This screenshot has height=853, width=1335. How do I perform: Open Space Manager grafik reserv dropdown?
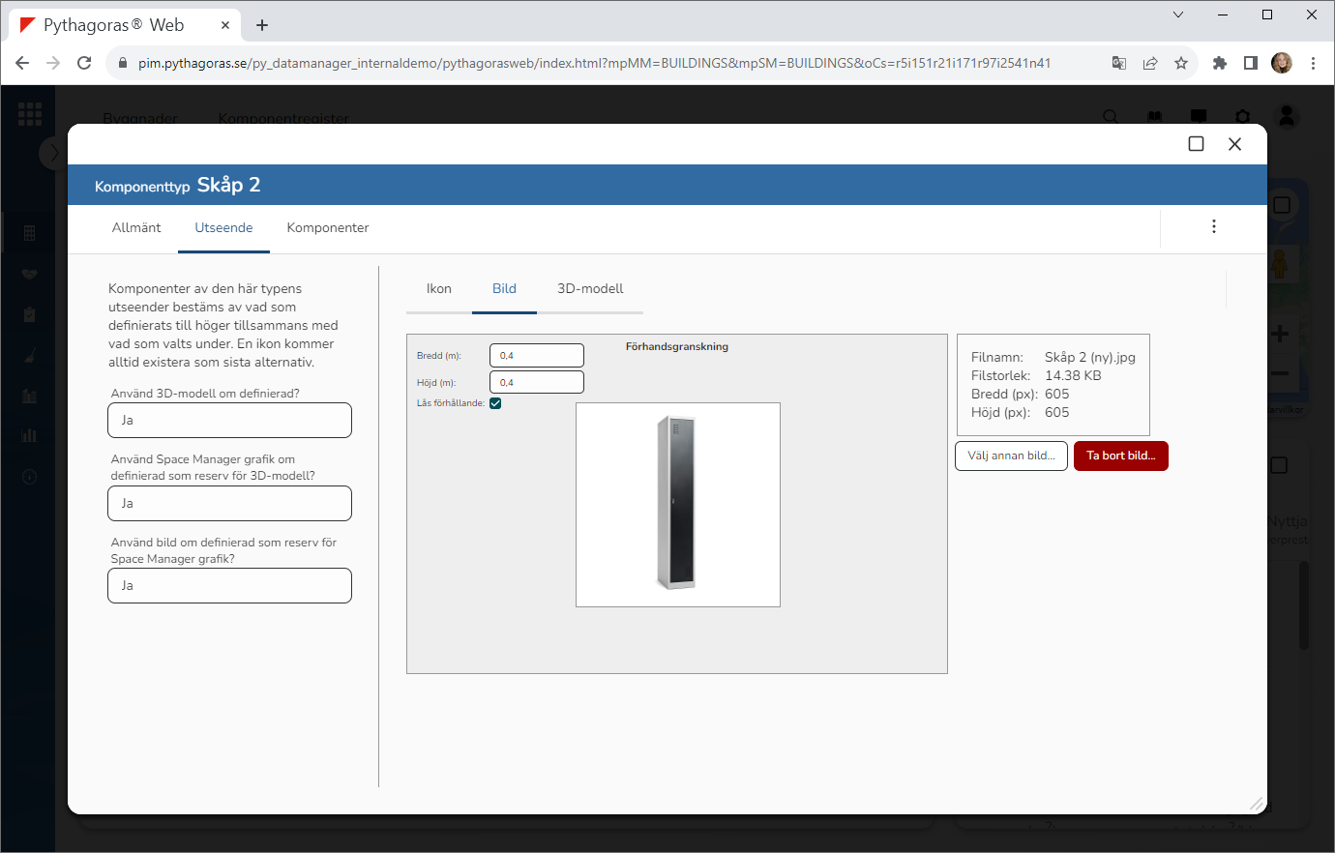click(229, 504)
